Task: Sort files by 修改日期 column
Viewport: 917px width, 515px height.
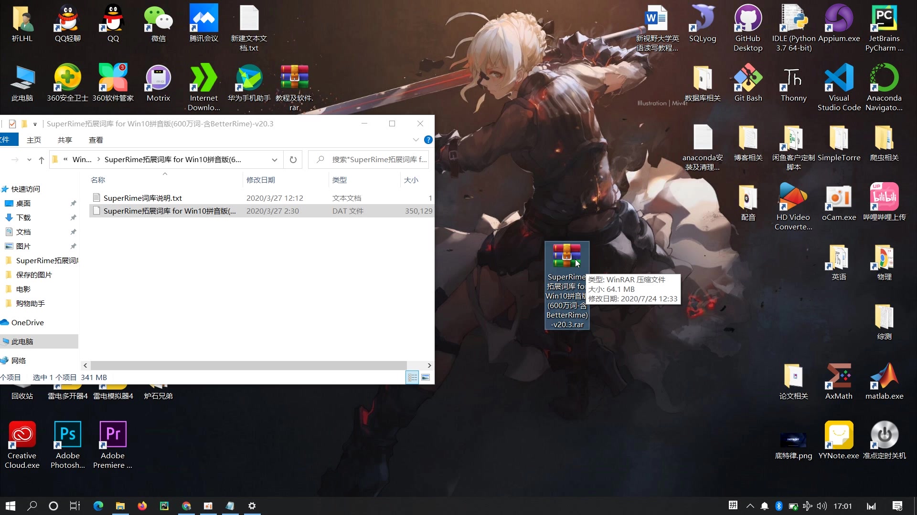Action: (x=261, y=180)
